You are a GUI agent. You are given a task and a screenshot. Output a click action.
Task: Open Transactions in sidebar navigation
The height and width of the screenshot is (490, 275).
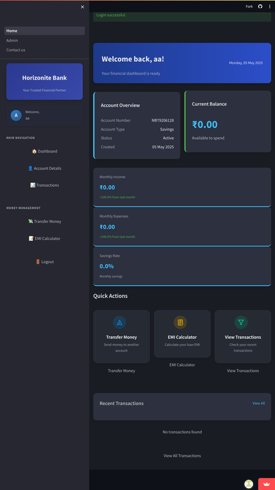coord(45,185)
